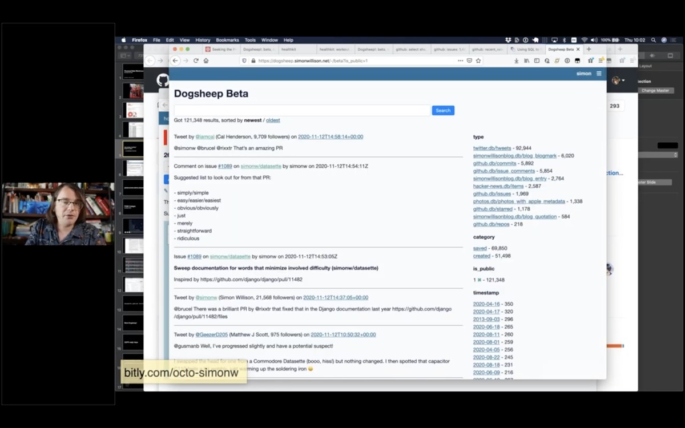Open the Bookmarks menu
Screen dimensions: 685x428
pos(227,40)
